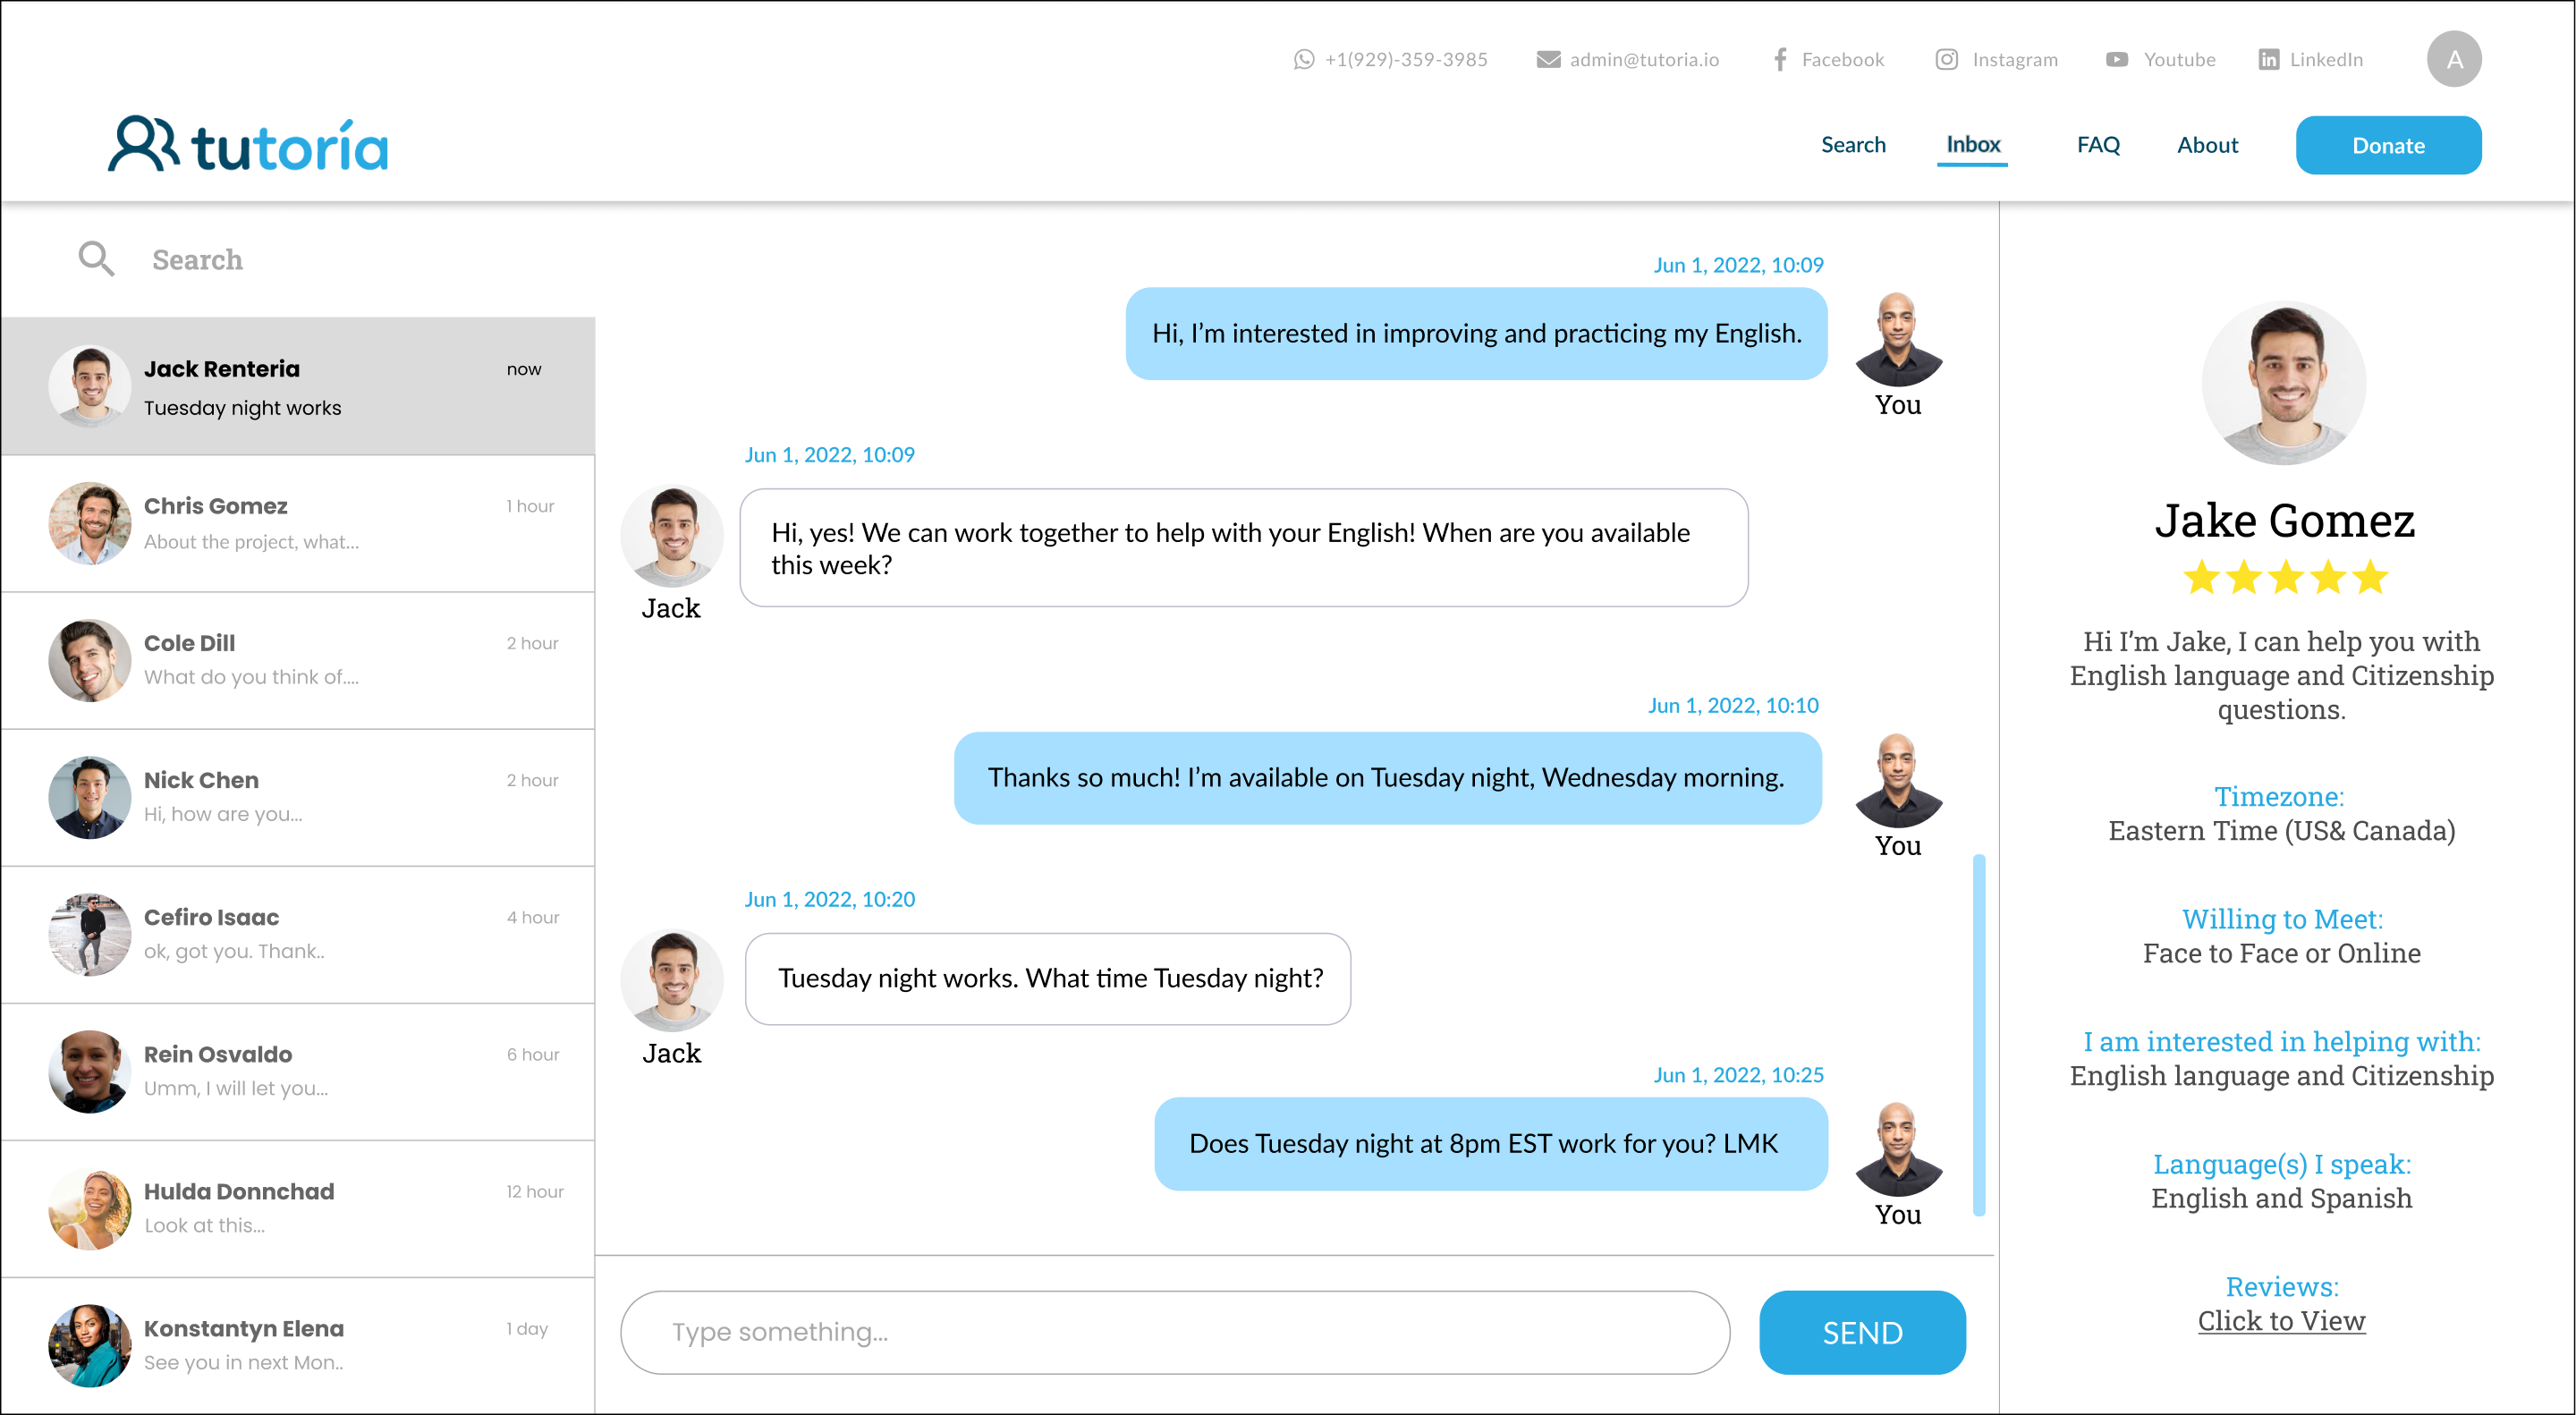Click the five-star rating

2284,578
